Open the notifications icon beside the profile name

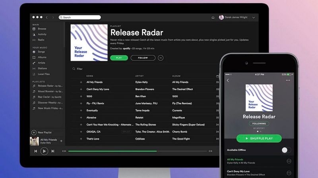(x=223, y=17)
